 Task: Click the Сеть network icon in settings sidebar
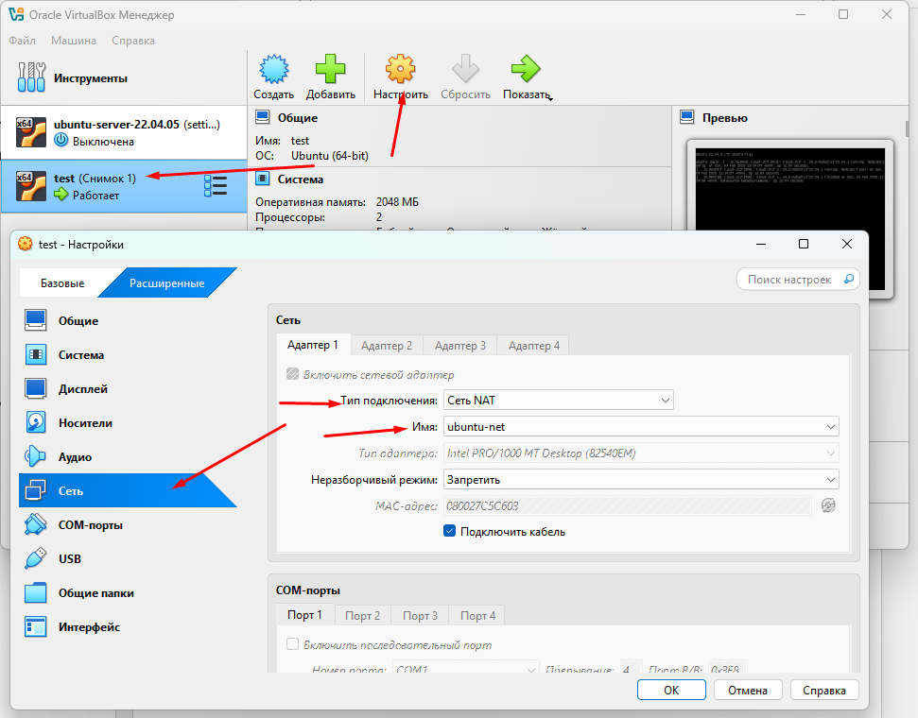click(x=36, y=490)
